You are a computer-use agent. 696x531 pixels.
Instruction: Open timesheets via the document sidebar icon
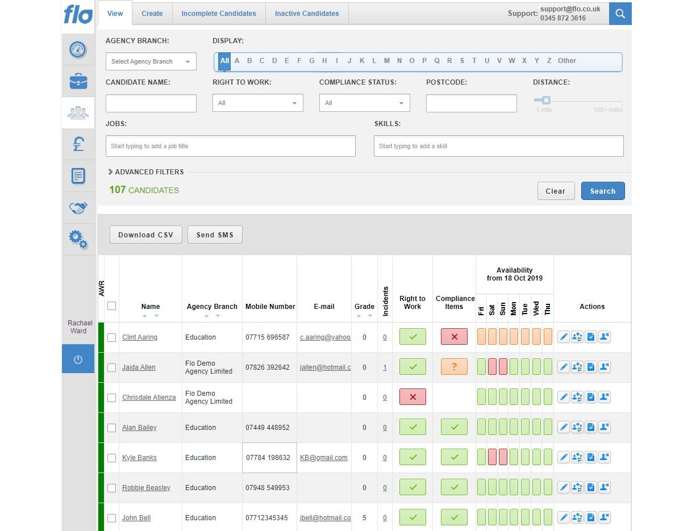pyautogui.click(x=78, y=175)
